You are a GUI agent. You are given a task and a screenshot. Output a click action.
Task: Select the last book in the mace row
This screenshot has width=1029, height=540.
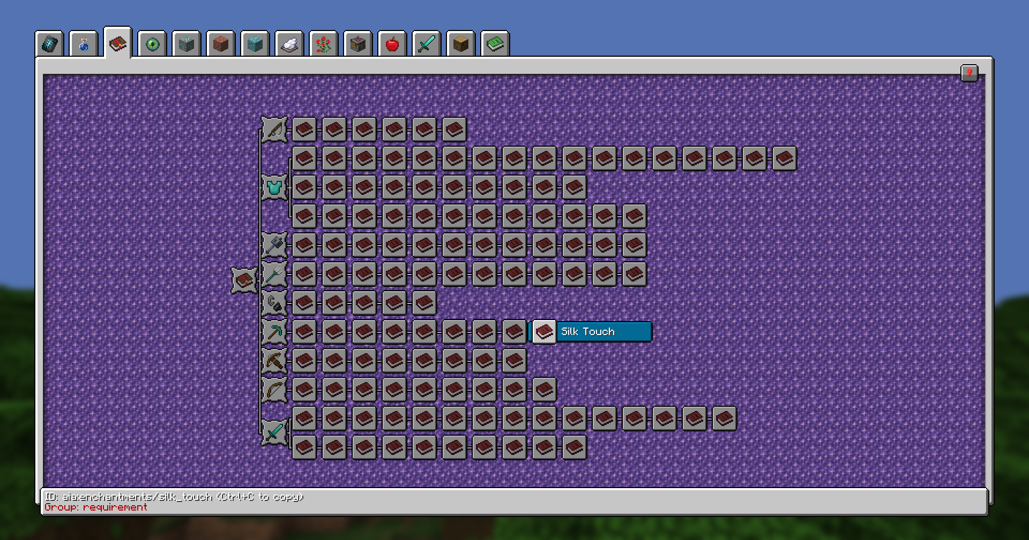635,245
